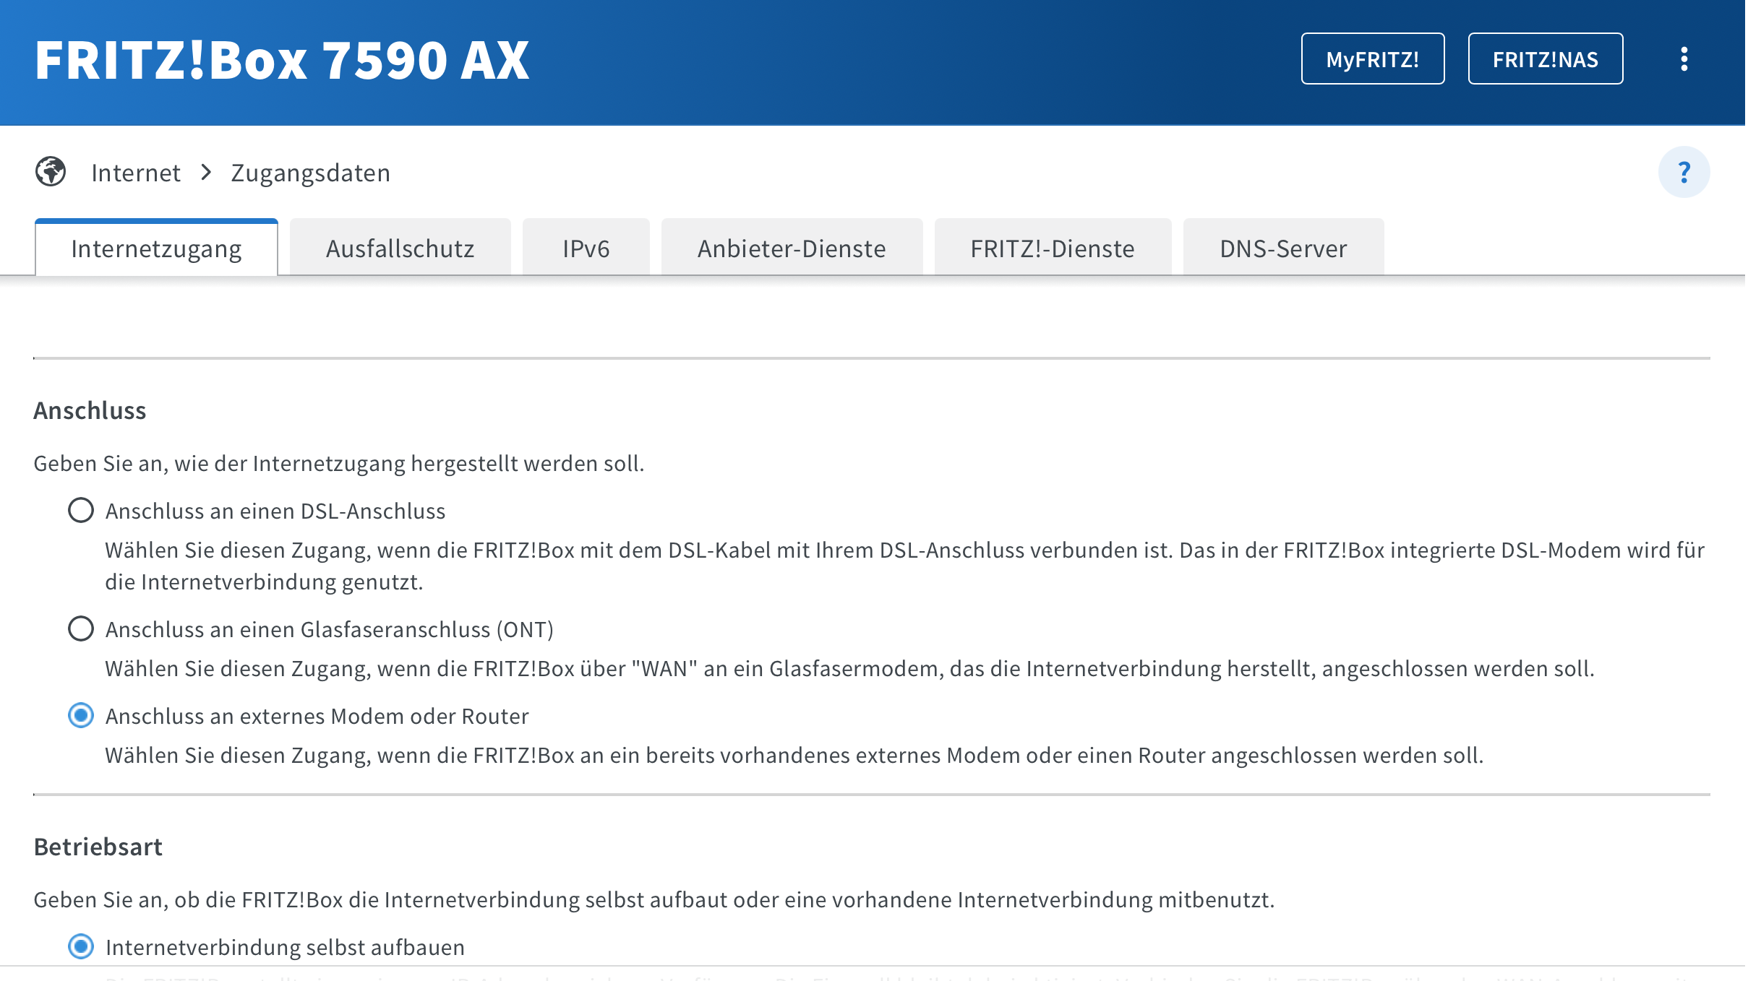Open the IPv6 tab

point(586,249)
